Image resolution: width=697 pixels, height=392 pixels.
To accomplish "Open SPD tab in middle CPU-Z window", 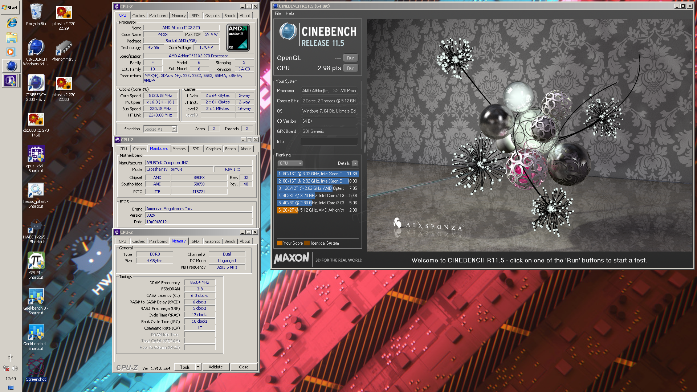I will 196,149.
